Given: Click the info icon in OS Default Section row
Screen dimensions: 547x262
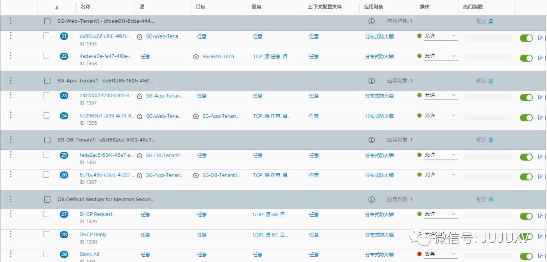Looking at the screenshot, I should pos(371,200).
